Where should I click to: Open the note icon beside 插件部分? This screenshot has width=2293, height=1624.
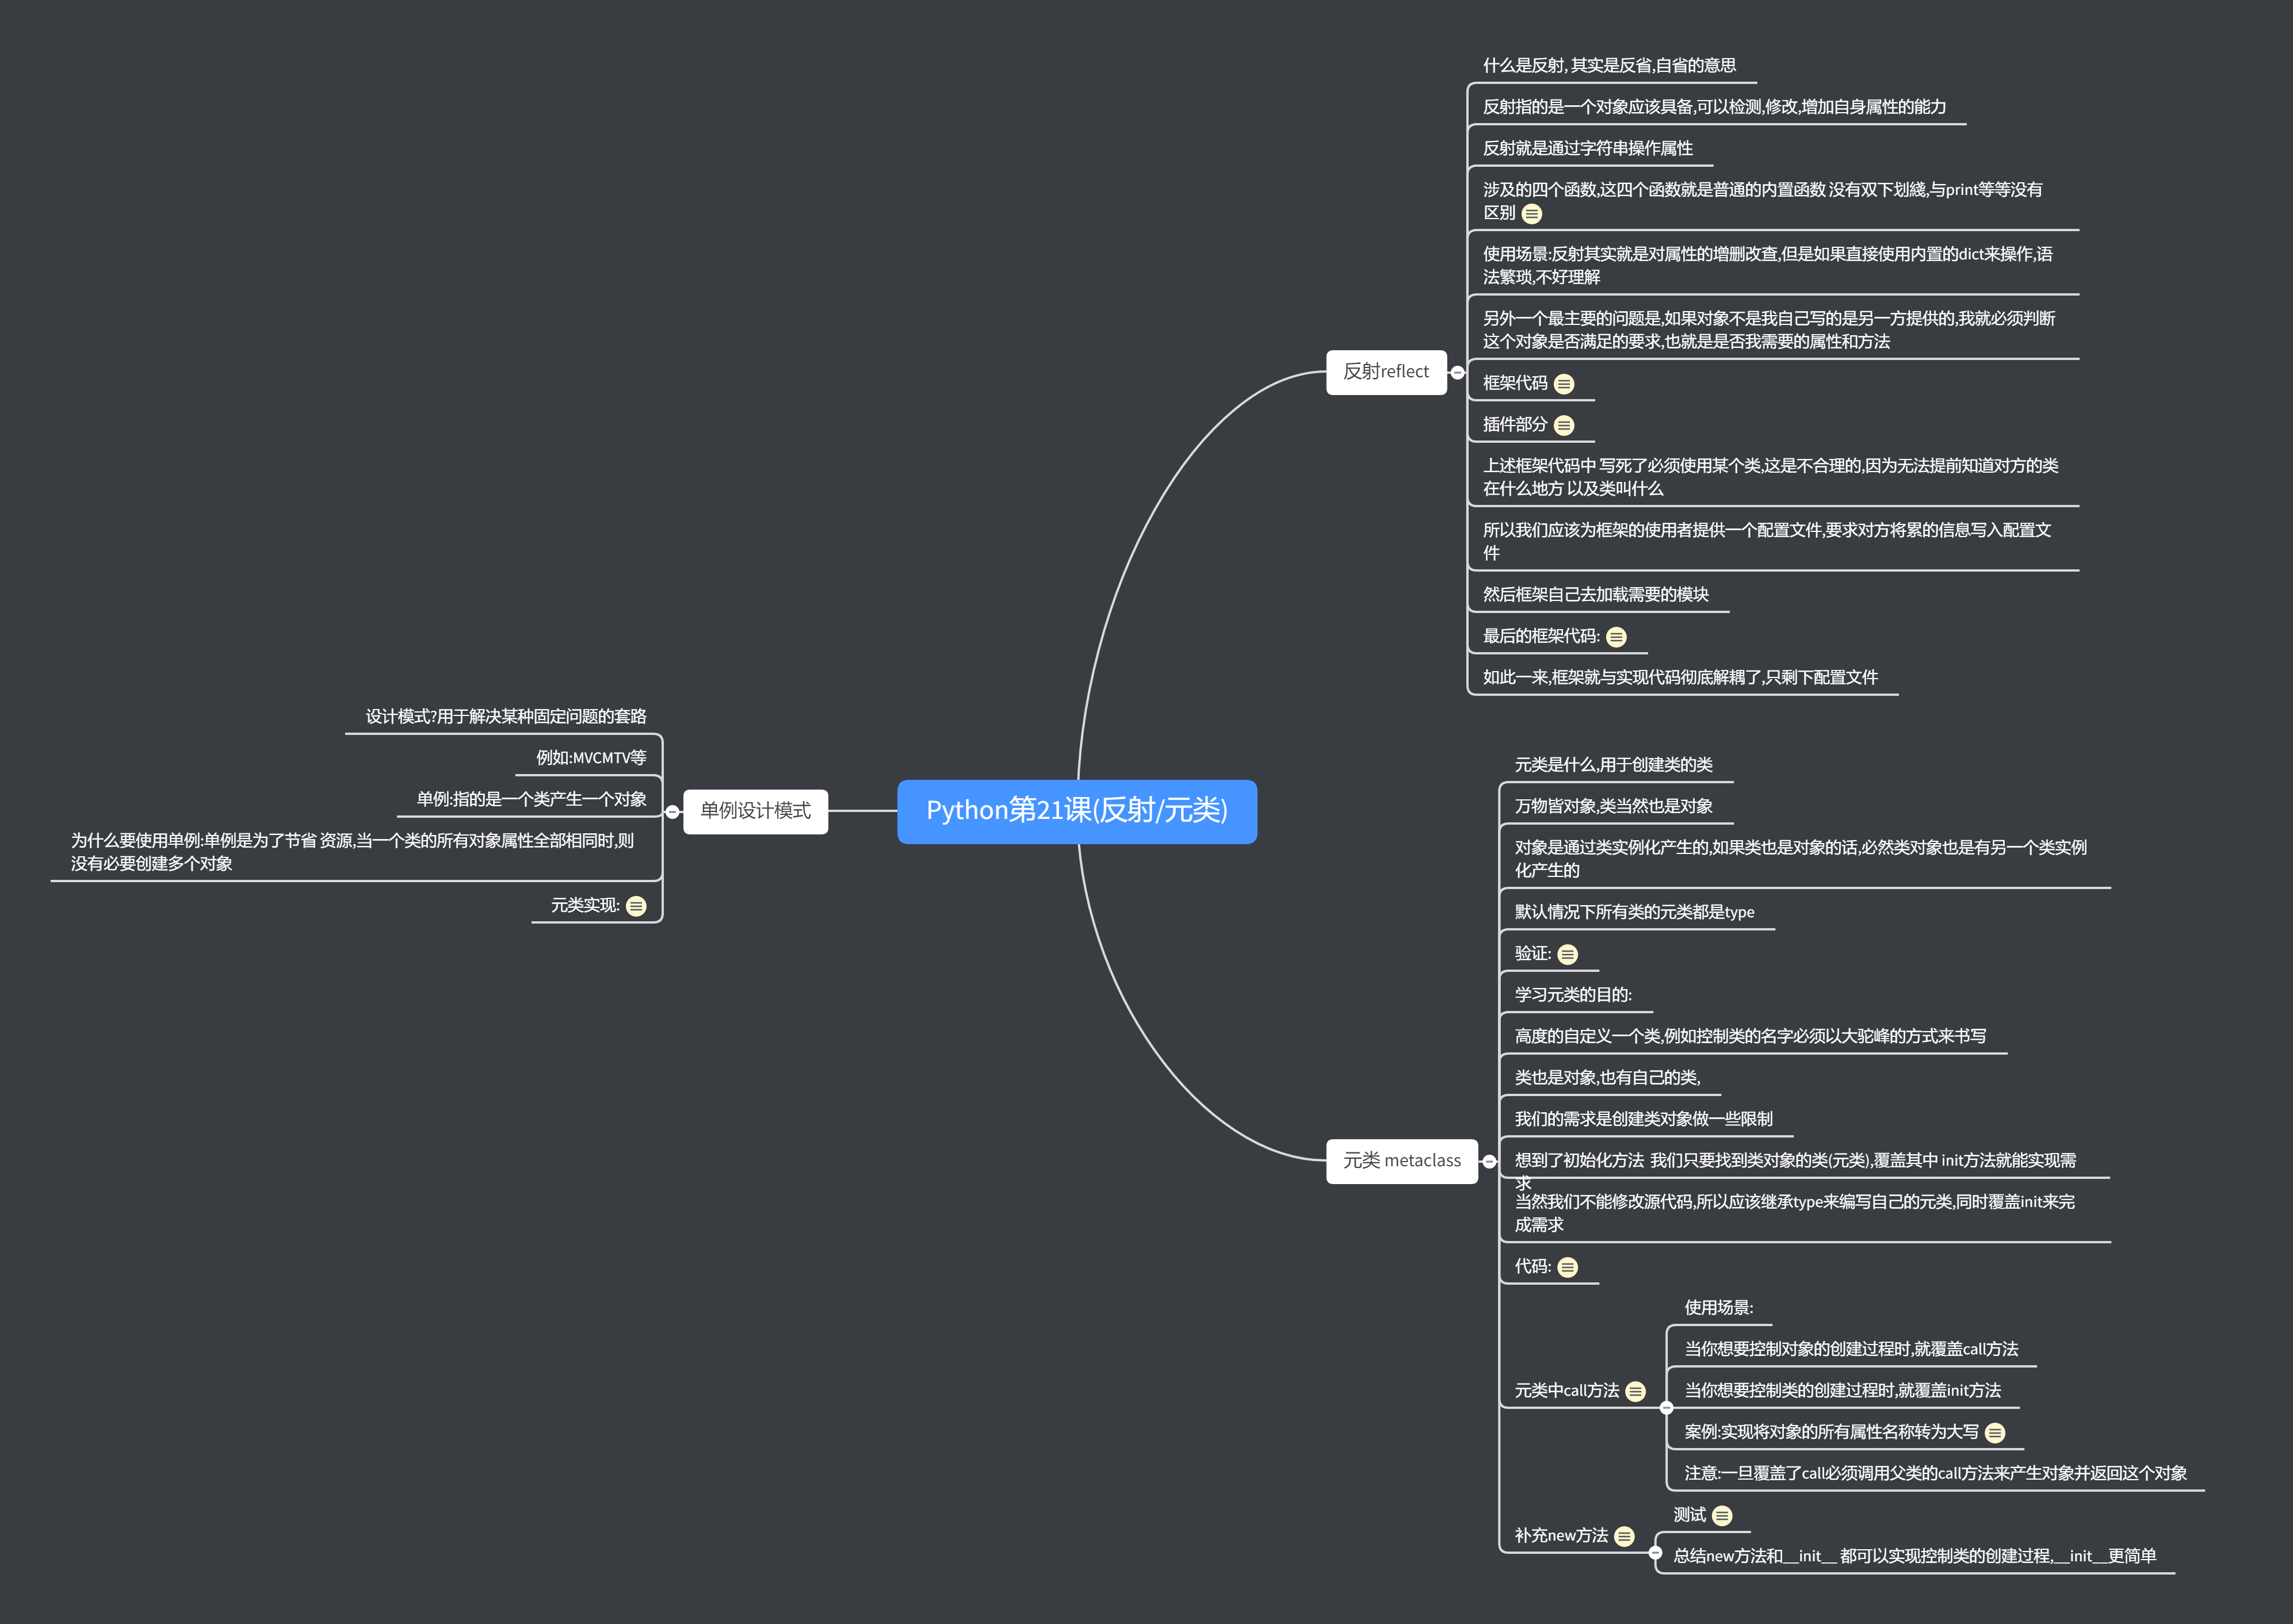(1564, 426)
